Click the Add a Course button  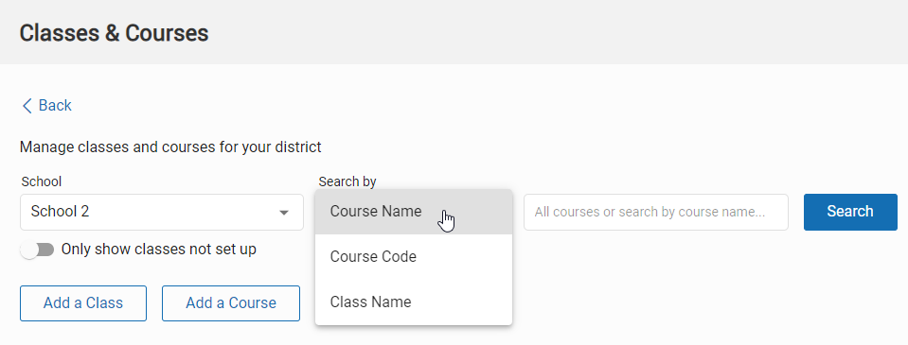click(x=231, y=303)
